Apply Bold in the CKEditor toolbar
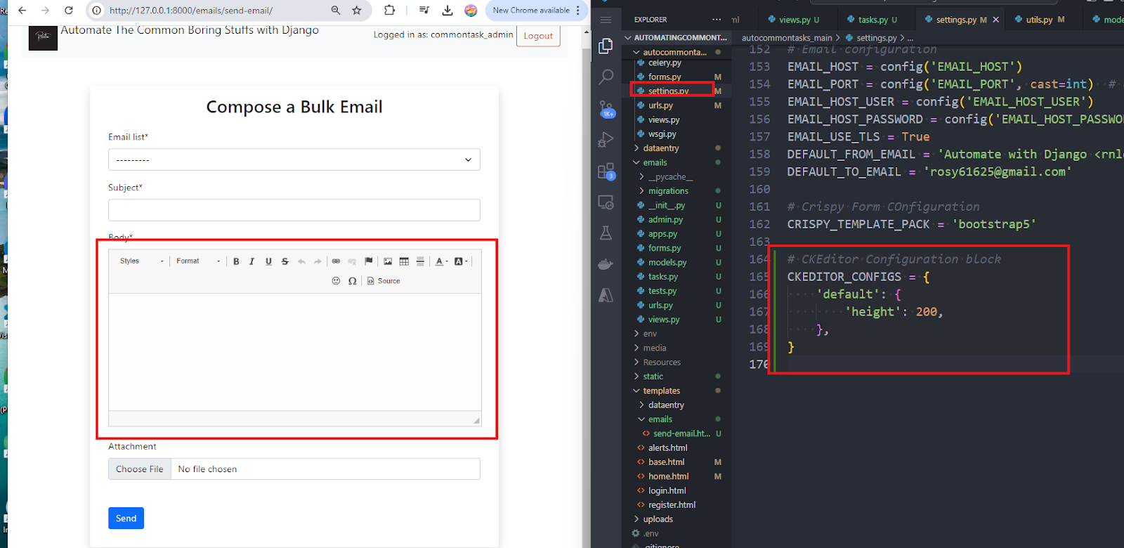The width and height of the screenshot is (1124, 548). tap(236, 261)
